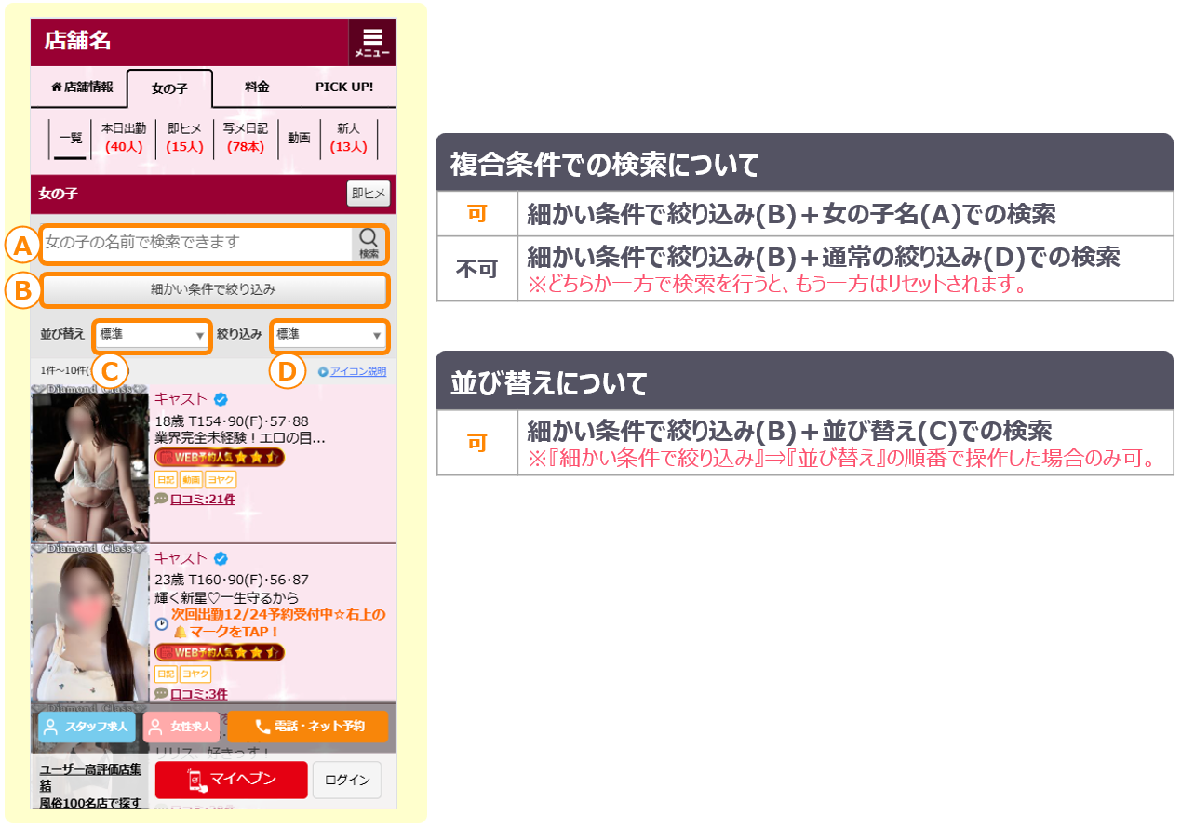Screen dimensions: 1181x828
Task: Switch to the PICK UP! tab
Action: pyautogui.click(x=344, y=87)
